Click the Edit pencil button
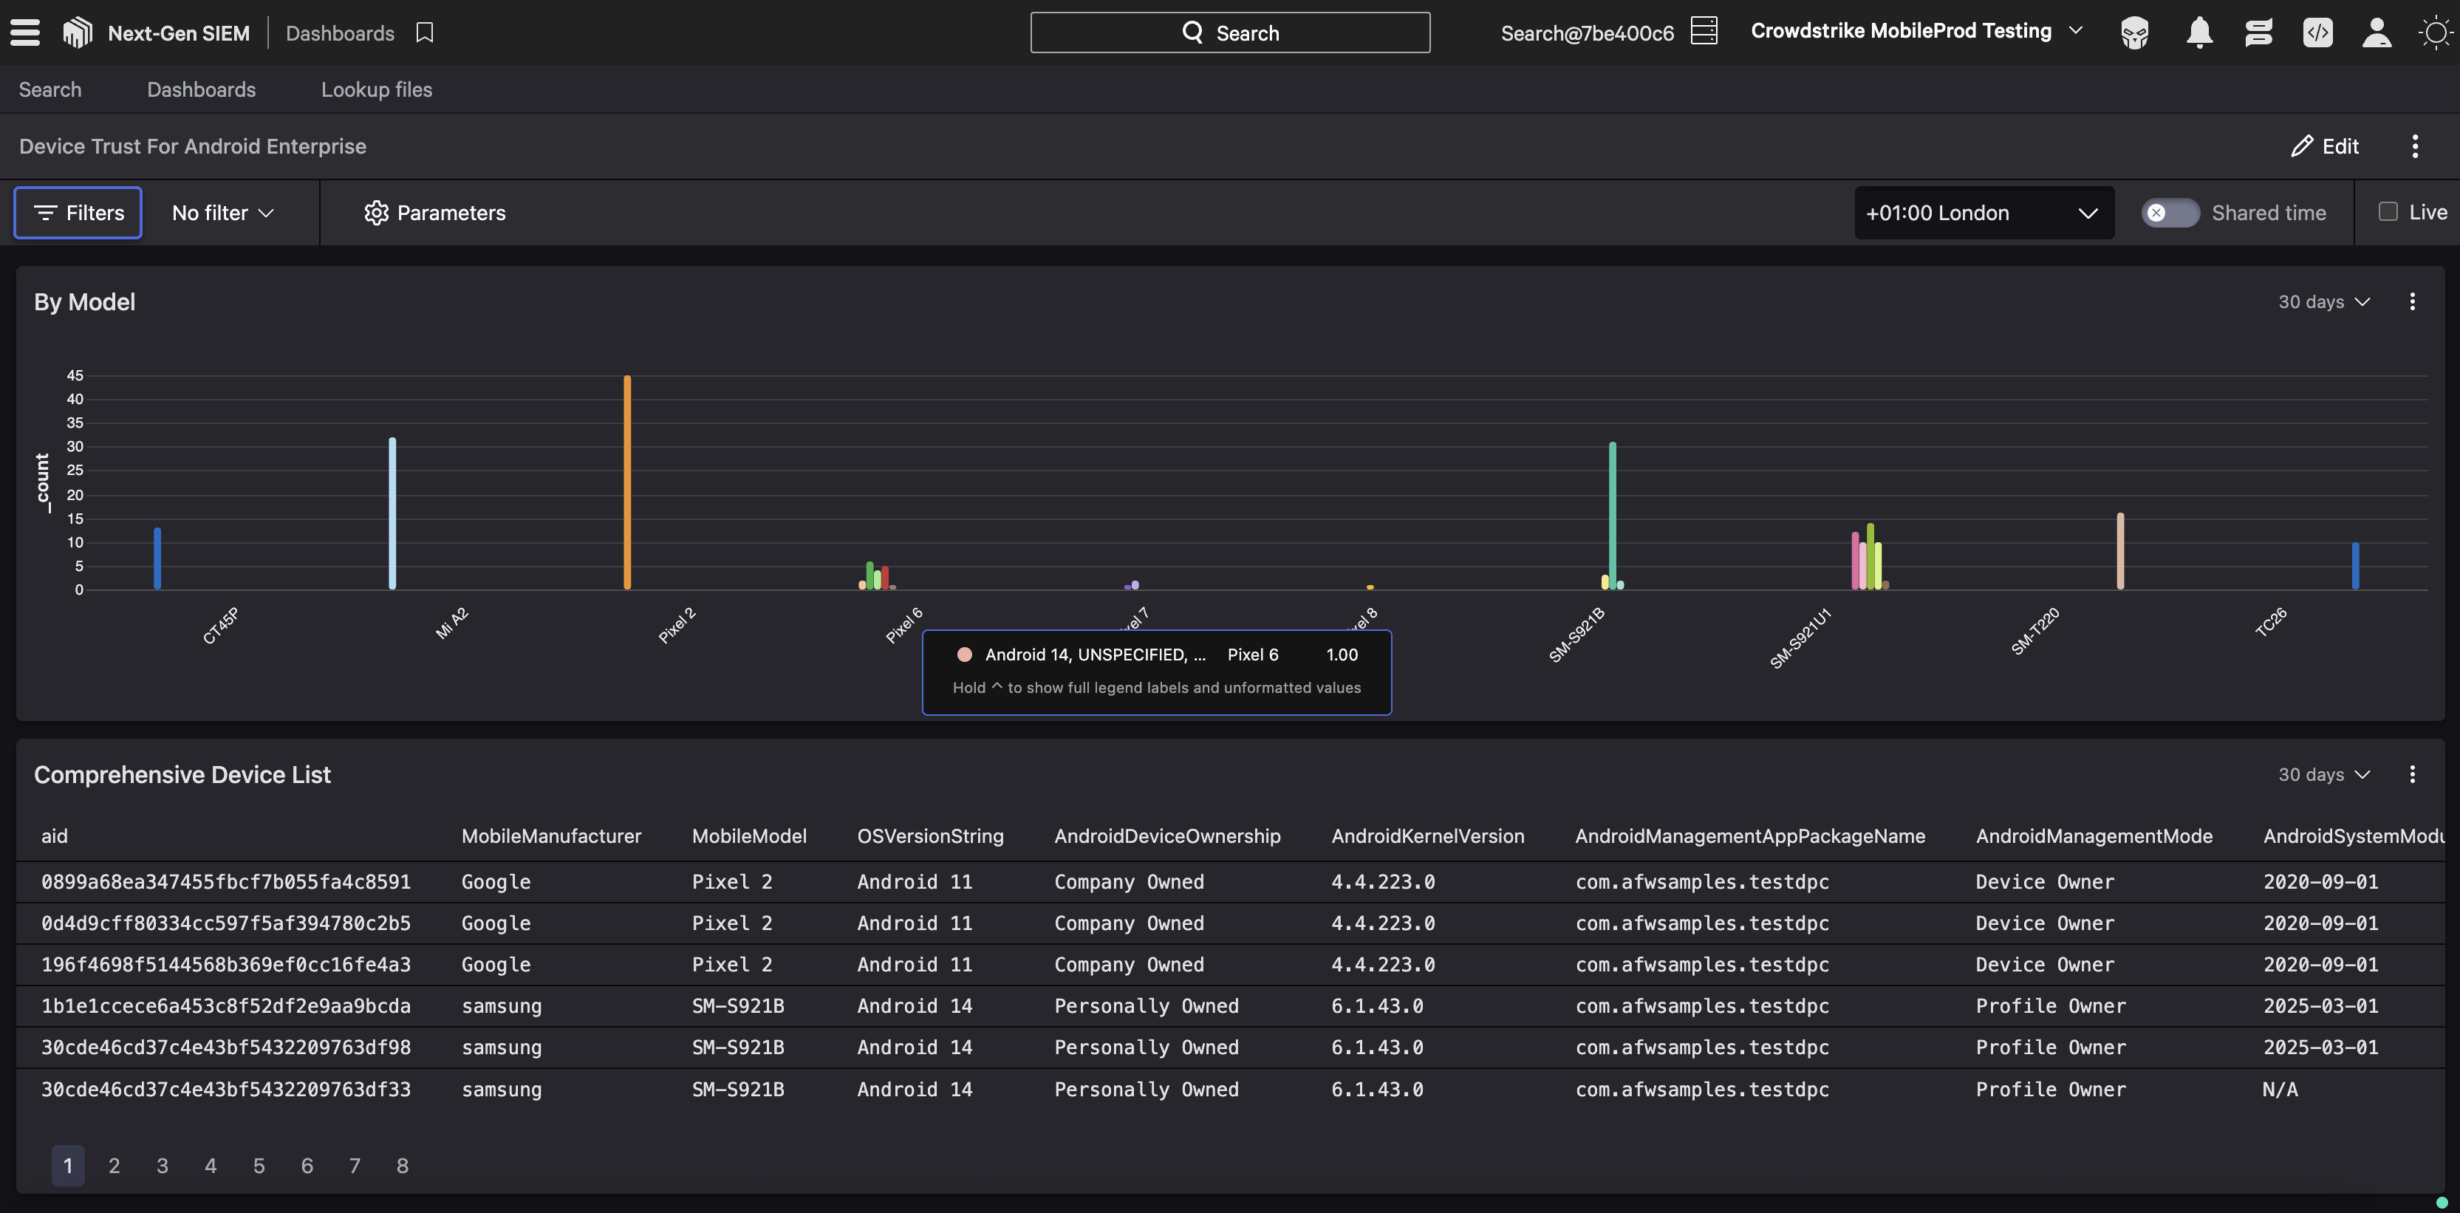The width and height of the screenshot is (2460, 1213). click(2324, 146)
